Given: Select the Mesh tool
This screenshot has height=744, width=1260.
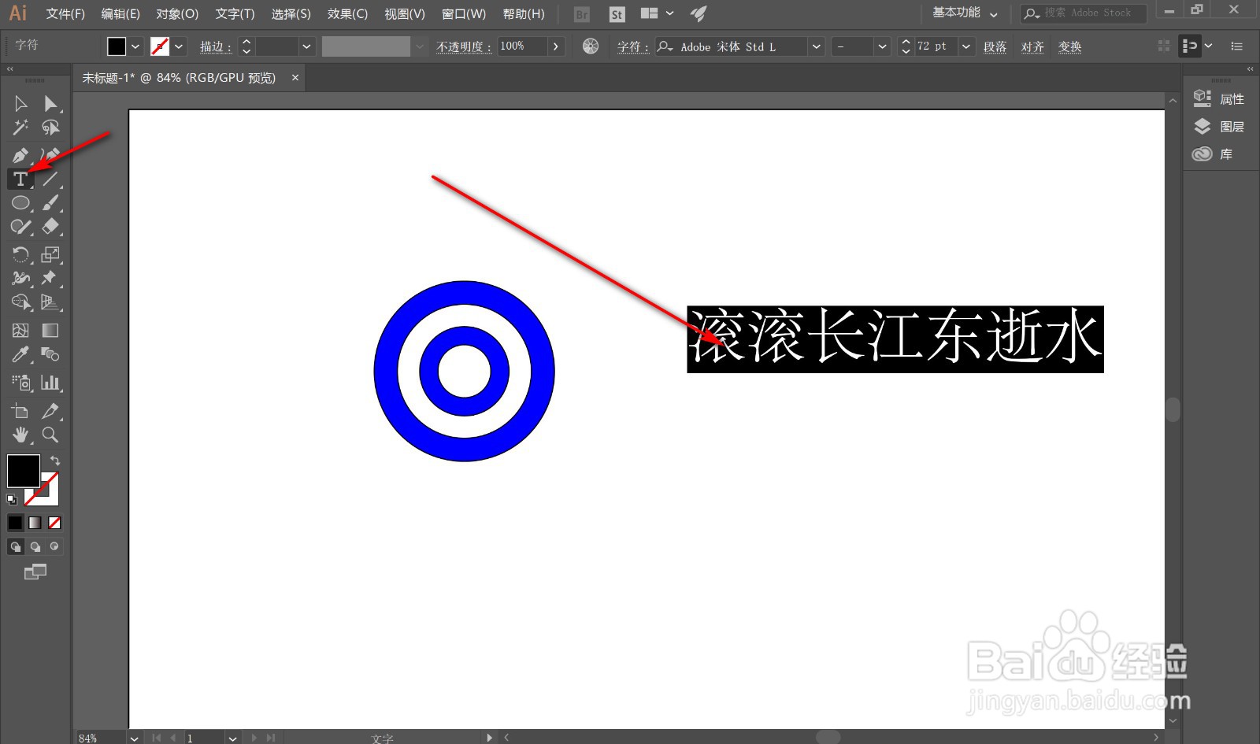Looking at the screenshot, I should point(20,331).
